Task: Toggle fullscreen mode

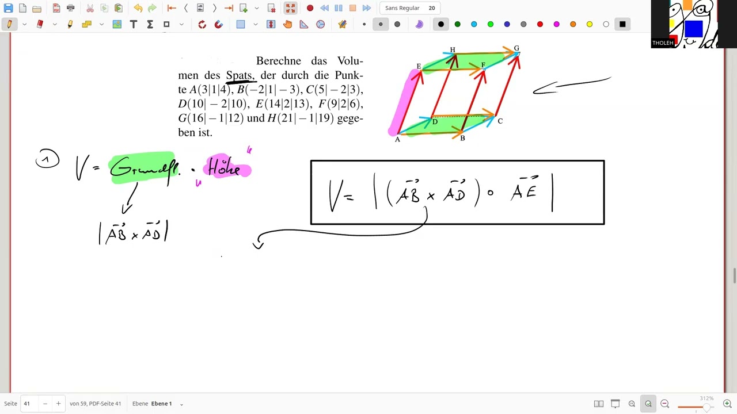Action: (290, 8)
